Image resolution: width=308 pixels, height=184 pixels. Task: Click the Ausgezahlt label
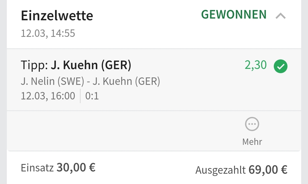pos(220,170)
